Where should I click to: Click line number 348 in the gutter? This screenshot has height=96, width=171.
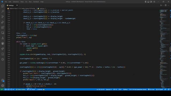pyautogui.click(x=9, y=71)
